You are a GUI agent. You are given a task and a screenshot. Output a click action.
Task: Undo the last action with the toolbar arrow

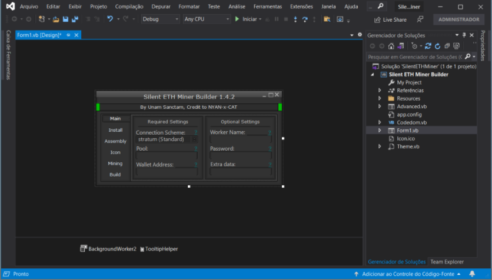110,19
